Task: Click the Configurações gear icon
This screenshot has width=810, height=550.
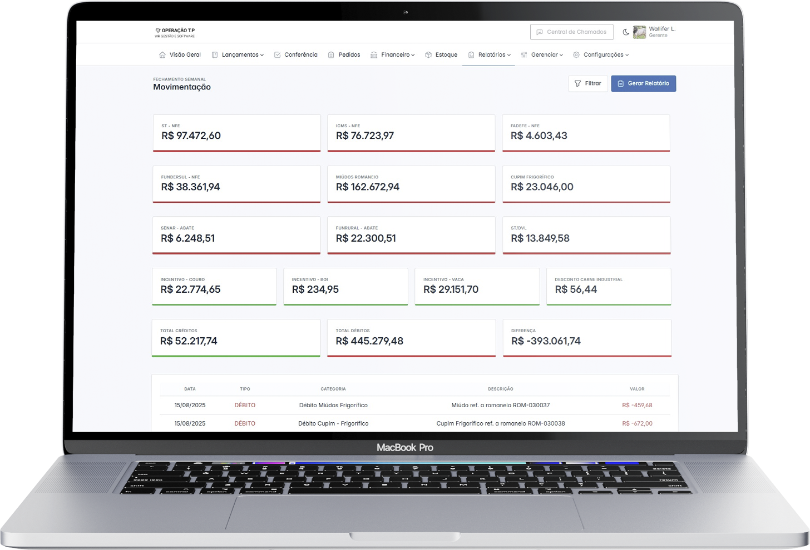Action: (x=576, y=55)
